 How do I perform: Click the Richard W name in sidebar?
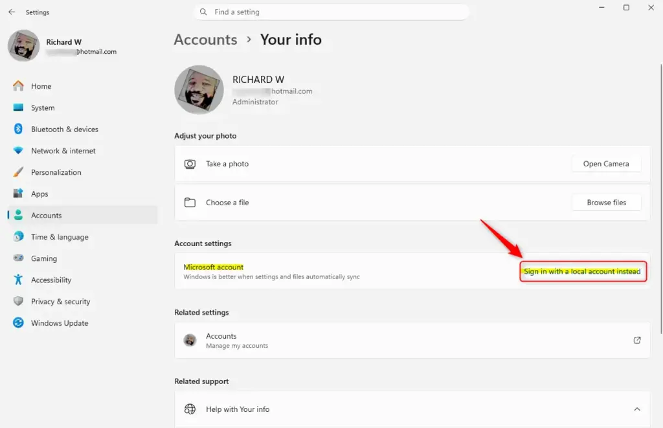(64, 42)
